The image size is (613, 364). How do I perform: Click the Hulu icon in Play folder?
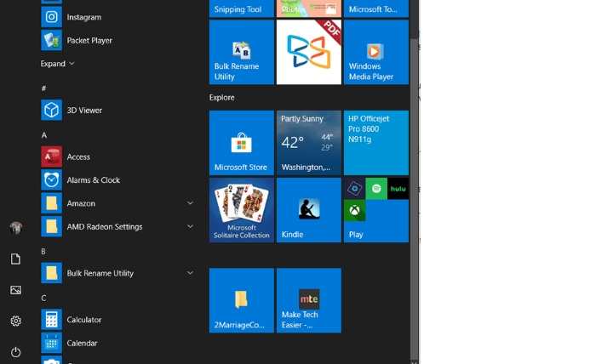pos(398,189)
